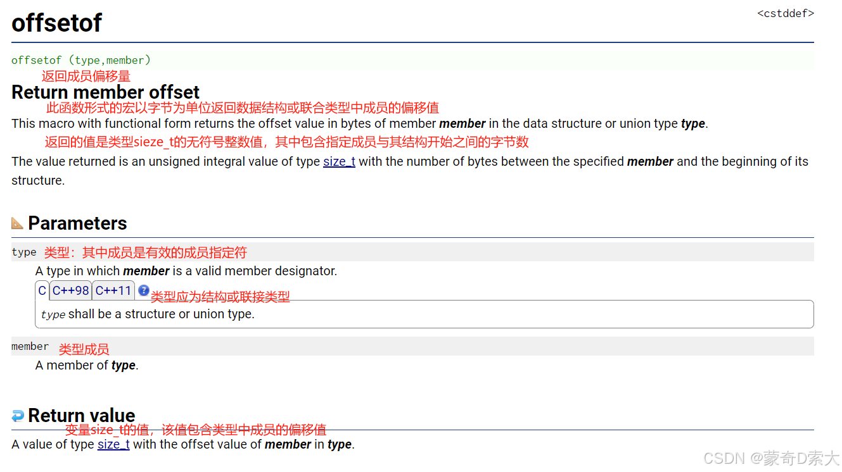Click the sentence starting 'This macro with functional form'

[360, 123]
